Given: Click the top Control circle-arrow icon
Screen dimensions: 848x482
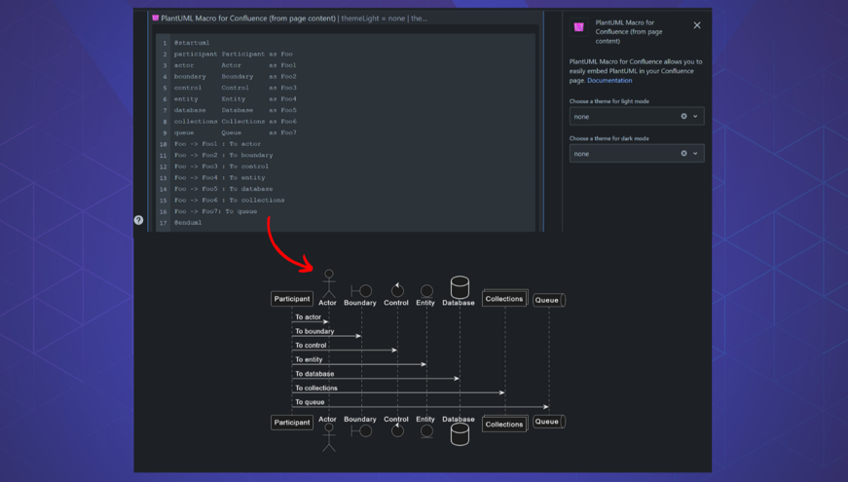Looking at the screenshot, I should click(396, 289).
